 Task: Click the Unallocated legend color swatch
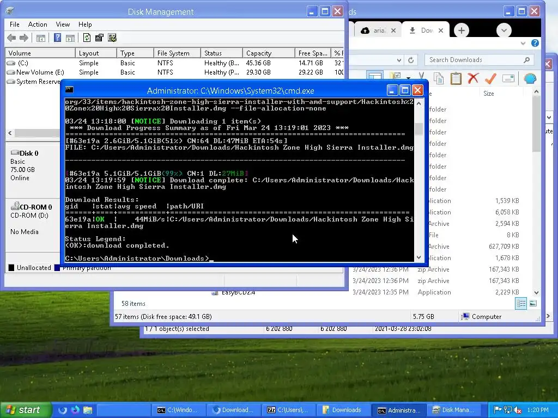point(11,268)
